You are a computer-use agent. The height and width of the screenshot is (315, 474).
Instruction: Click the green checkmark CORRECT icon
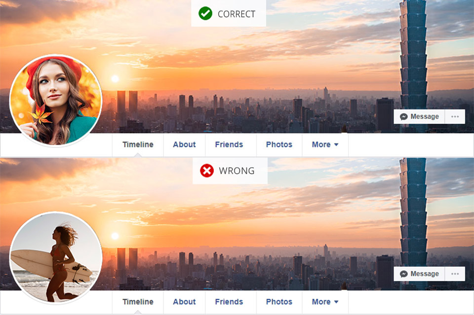click(x=205, y=14)
